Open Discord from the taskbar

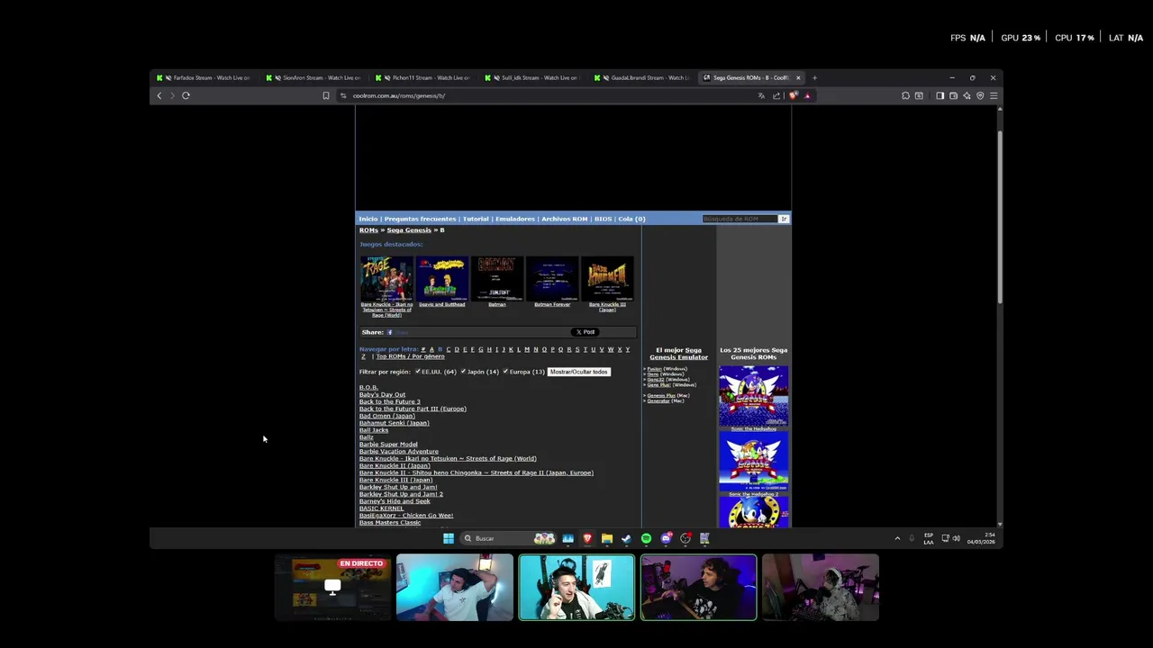(666, 538)
